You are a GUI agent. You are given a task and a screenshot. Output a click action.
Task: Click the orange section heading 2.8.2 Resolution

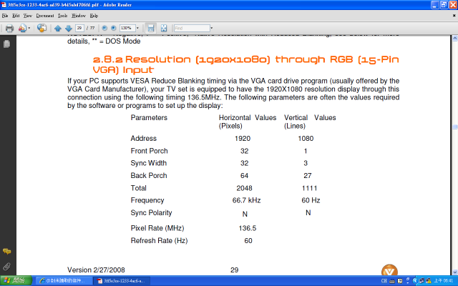pos(245,64)
